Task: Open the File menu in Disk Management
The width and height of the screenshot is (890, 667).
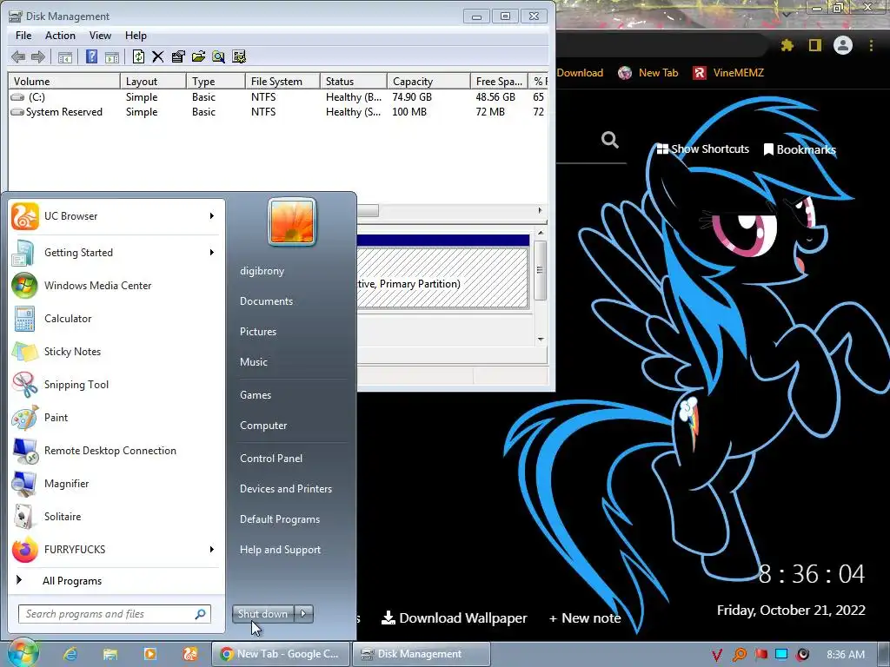Action: [23, 35]
